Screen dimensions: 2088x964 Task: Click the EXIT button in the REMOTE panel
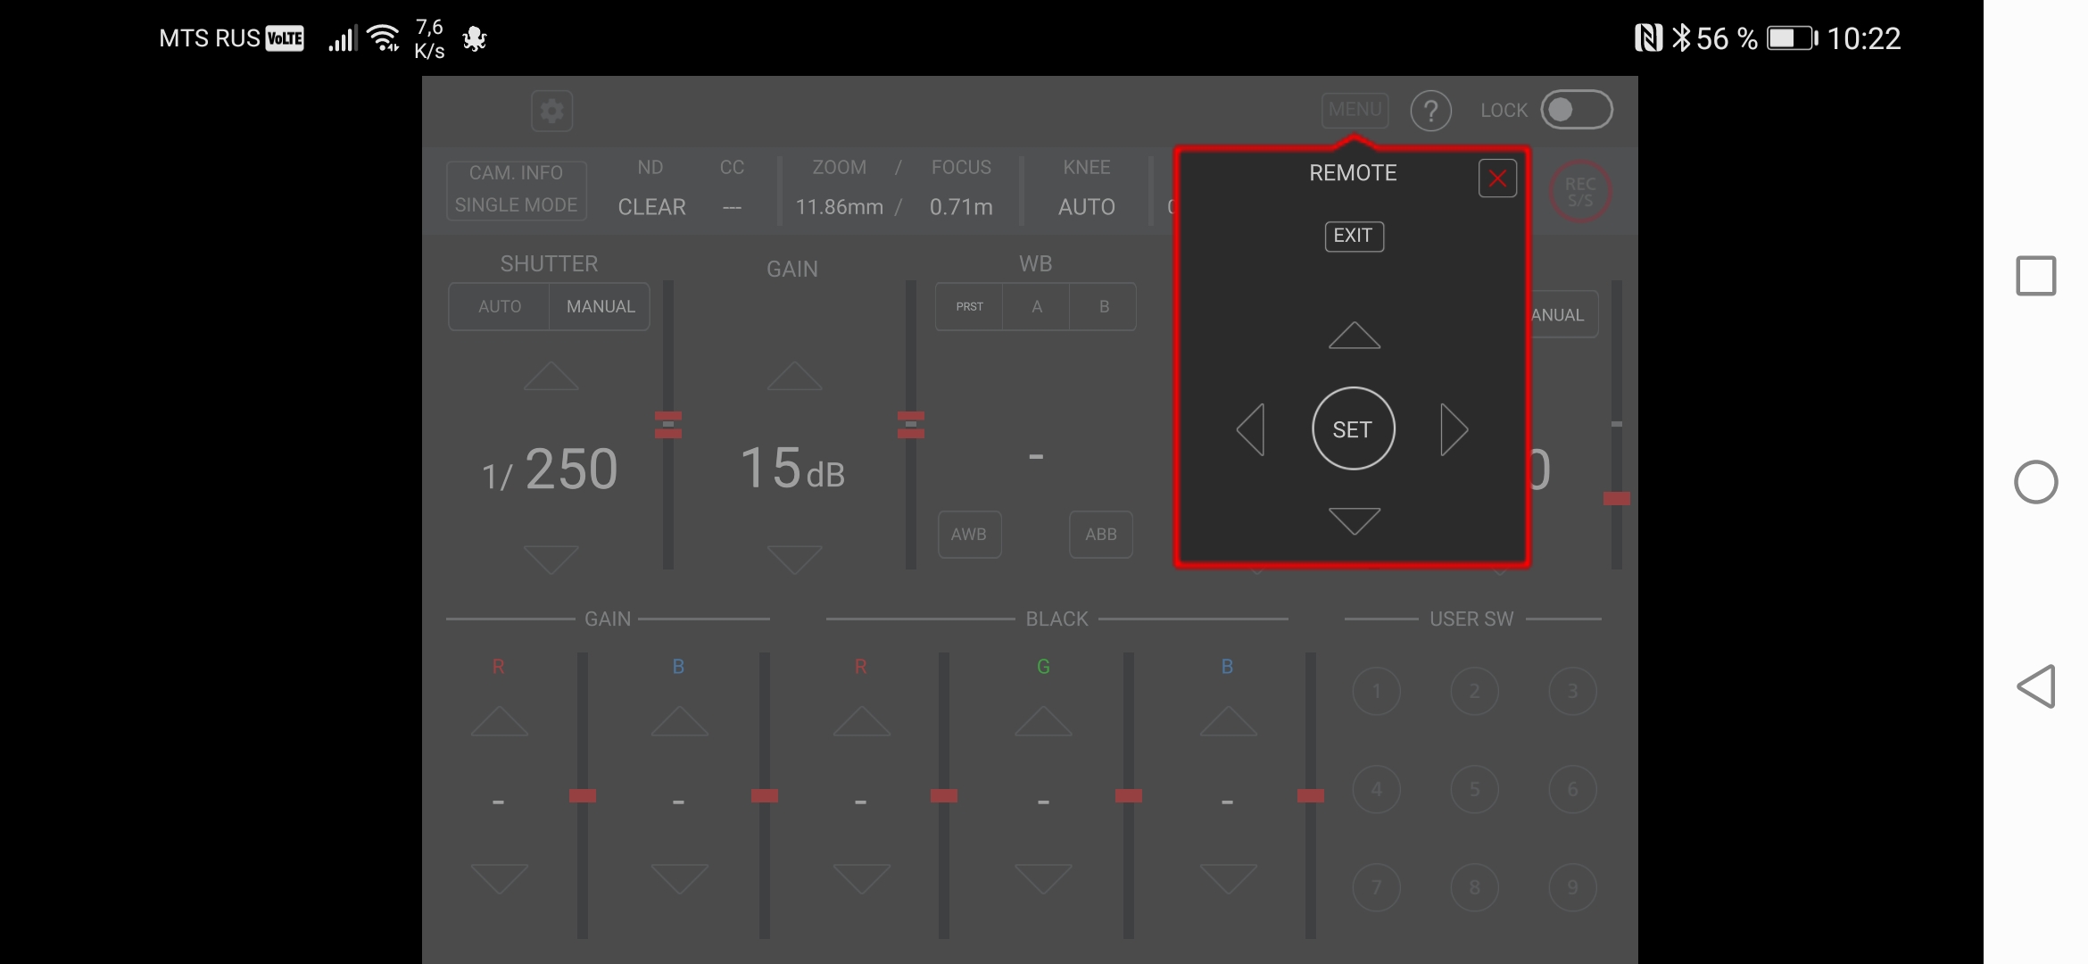click(x=1354, y=237)
